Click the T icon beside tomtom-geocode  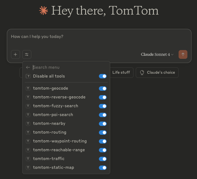28,88
